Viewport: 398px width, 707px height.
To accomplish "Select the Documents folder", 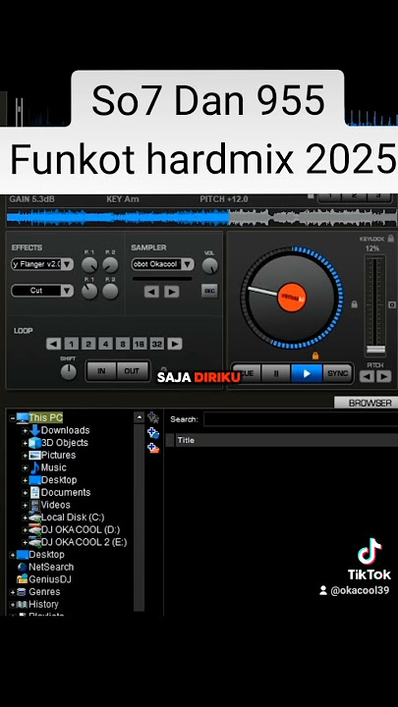I will pos(66,492).
